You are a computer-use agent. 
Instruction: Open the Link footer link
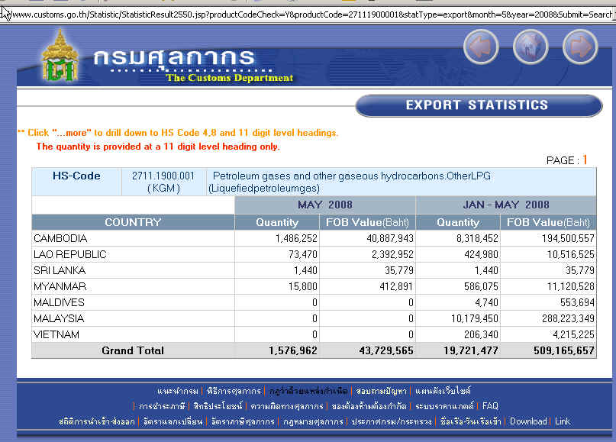pyautogui.click(x=562, y=421)
